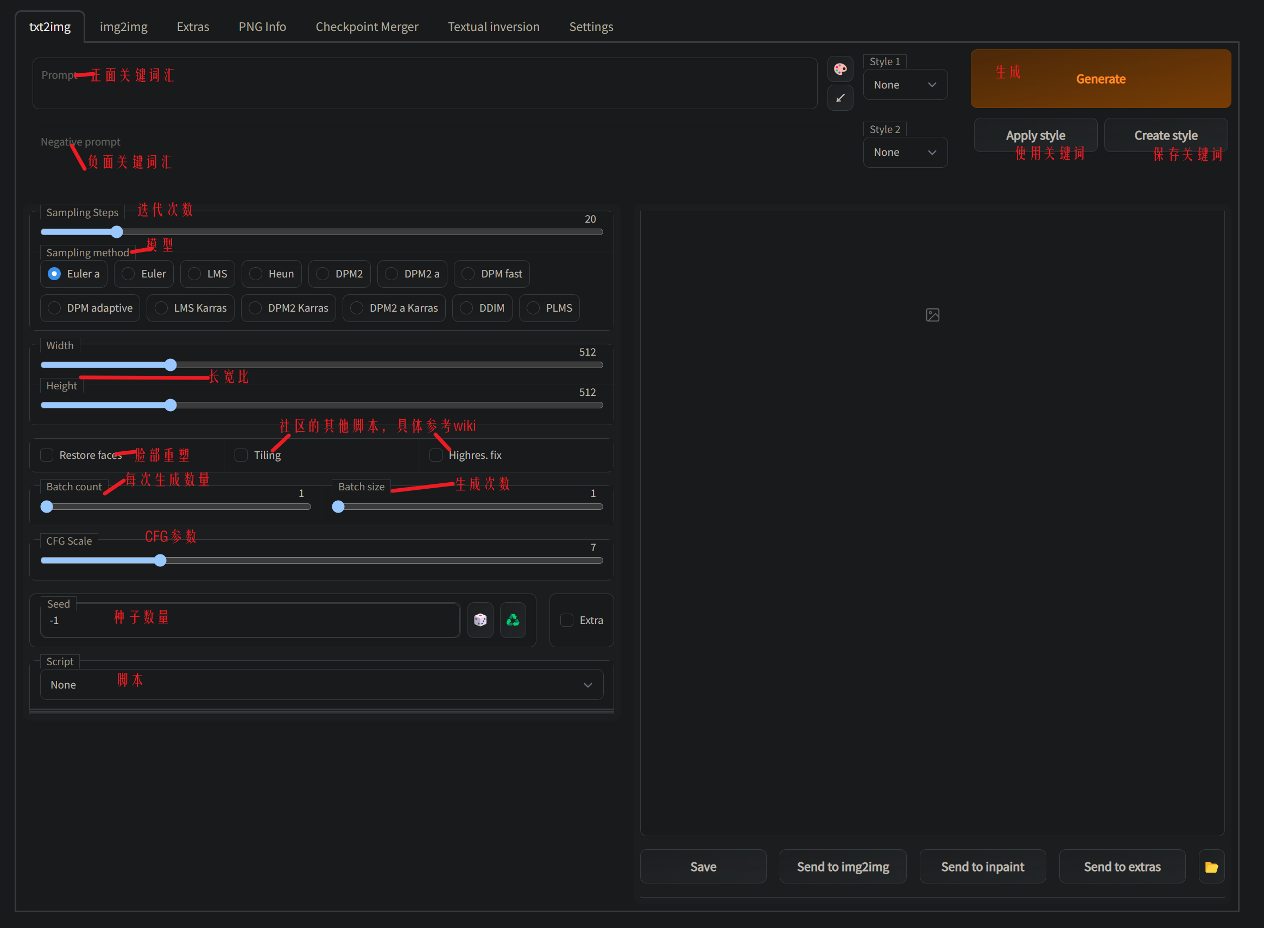This screenshot has width=1264, height=928.
Task: Open the Style 1 dropdown
Action: coord(905,85)
